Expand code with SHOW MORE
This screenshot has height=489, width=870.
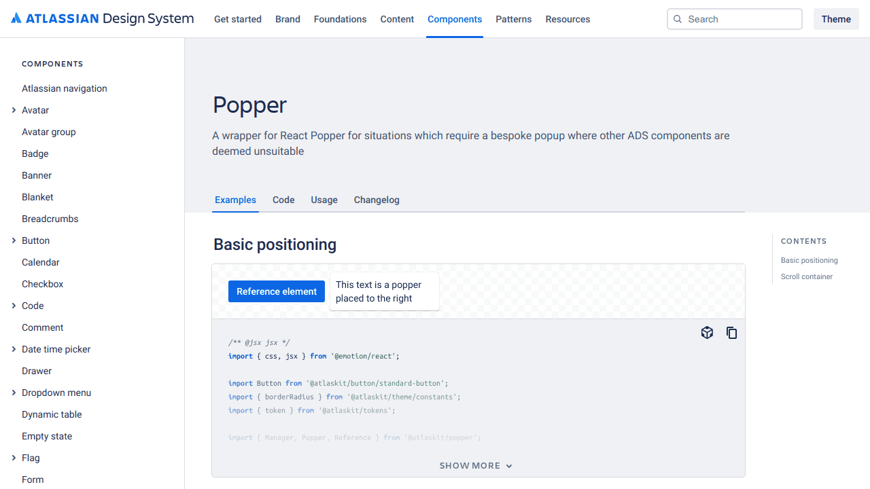(476, 466)
